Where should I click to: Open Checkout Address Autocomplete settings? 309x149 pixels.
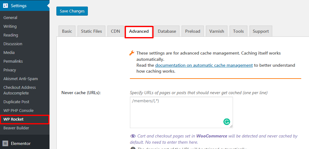click(x=20, y=90)
